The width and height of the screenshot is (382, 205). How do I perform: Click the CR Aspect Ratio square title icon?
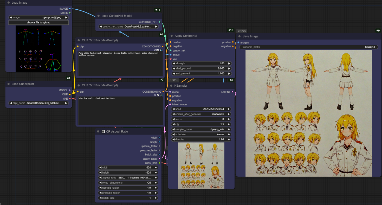pyautogui.click(x=103, y=132)
